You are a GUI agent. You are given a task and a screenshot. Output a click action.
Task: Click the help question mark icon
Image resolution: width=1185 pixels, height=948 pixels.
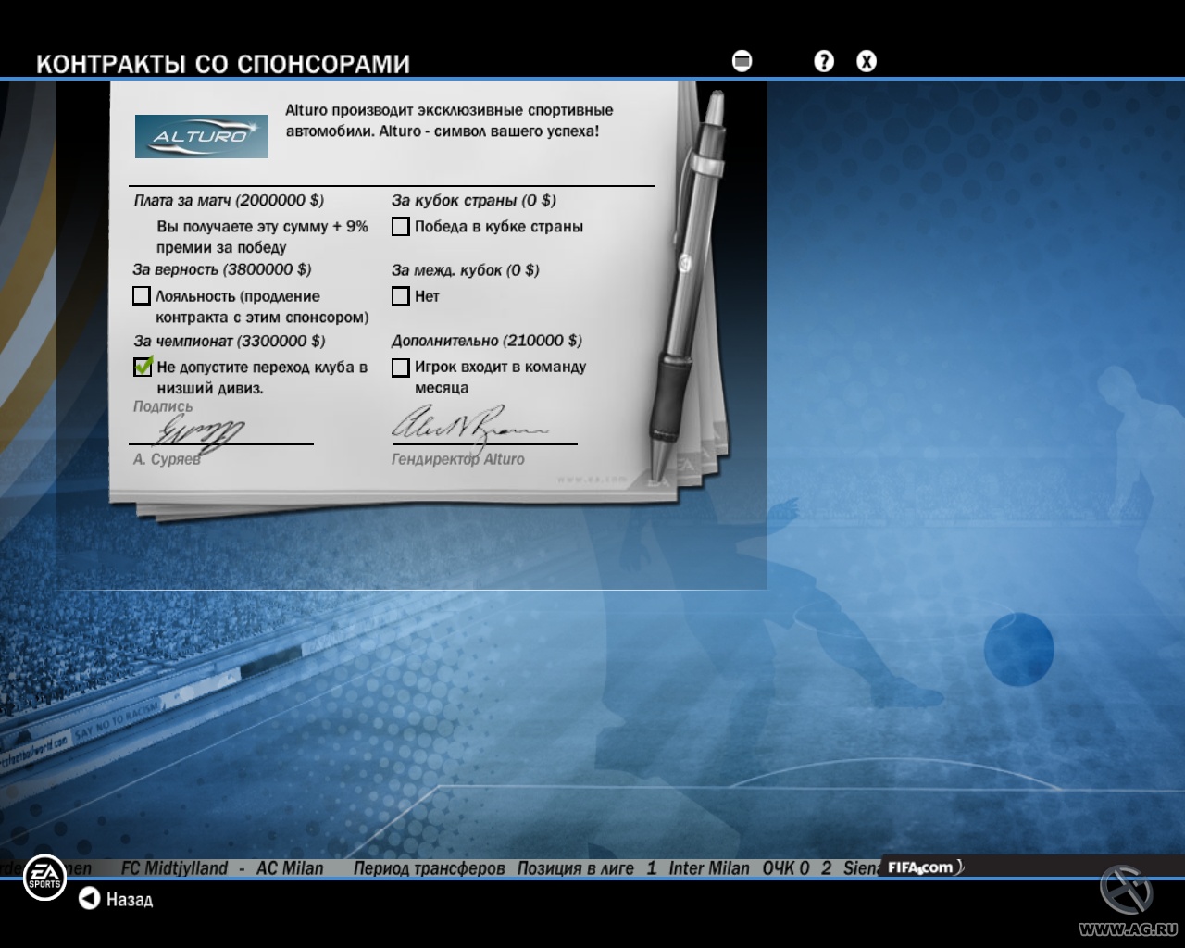click(823, 61)
